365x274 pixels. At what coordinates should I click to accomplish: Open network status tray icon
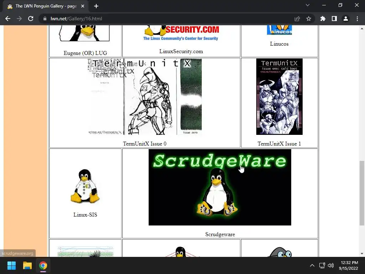322,265
